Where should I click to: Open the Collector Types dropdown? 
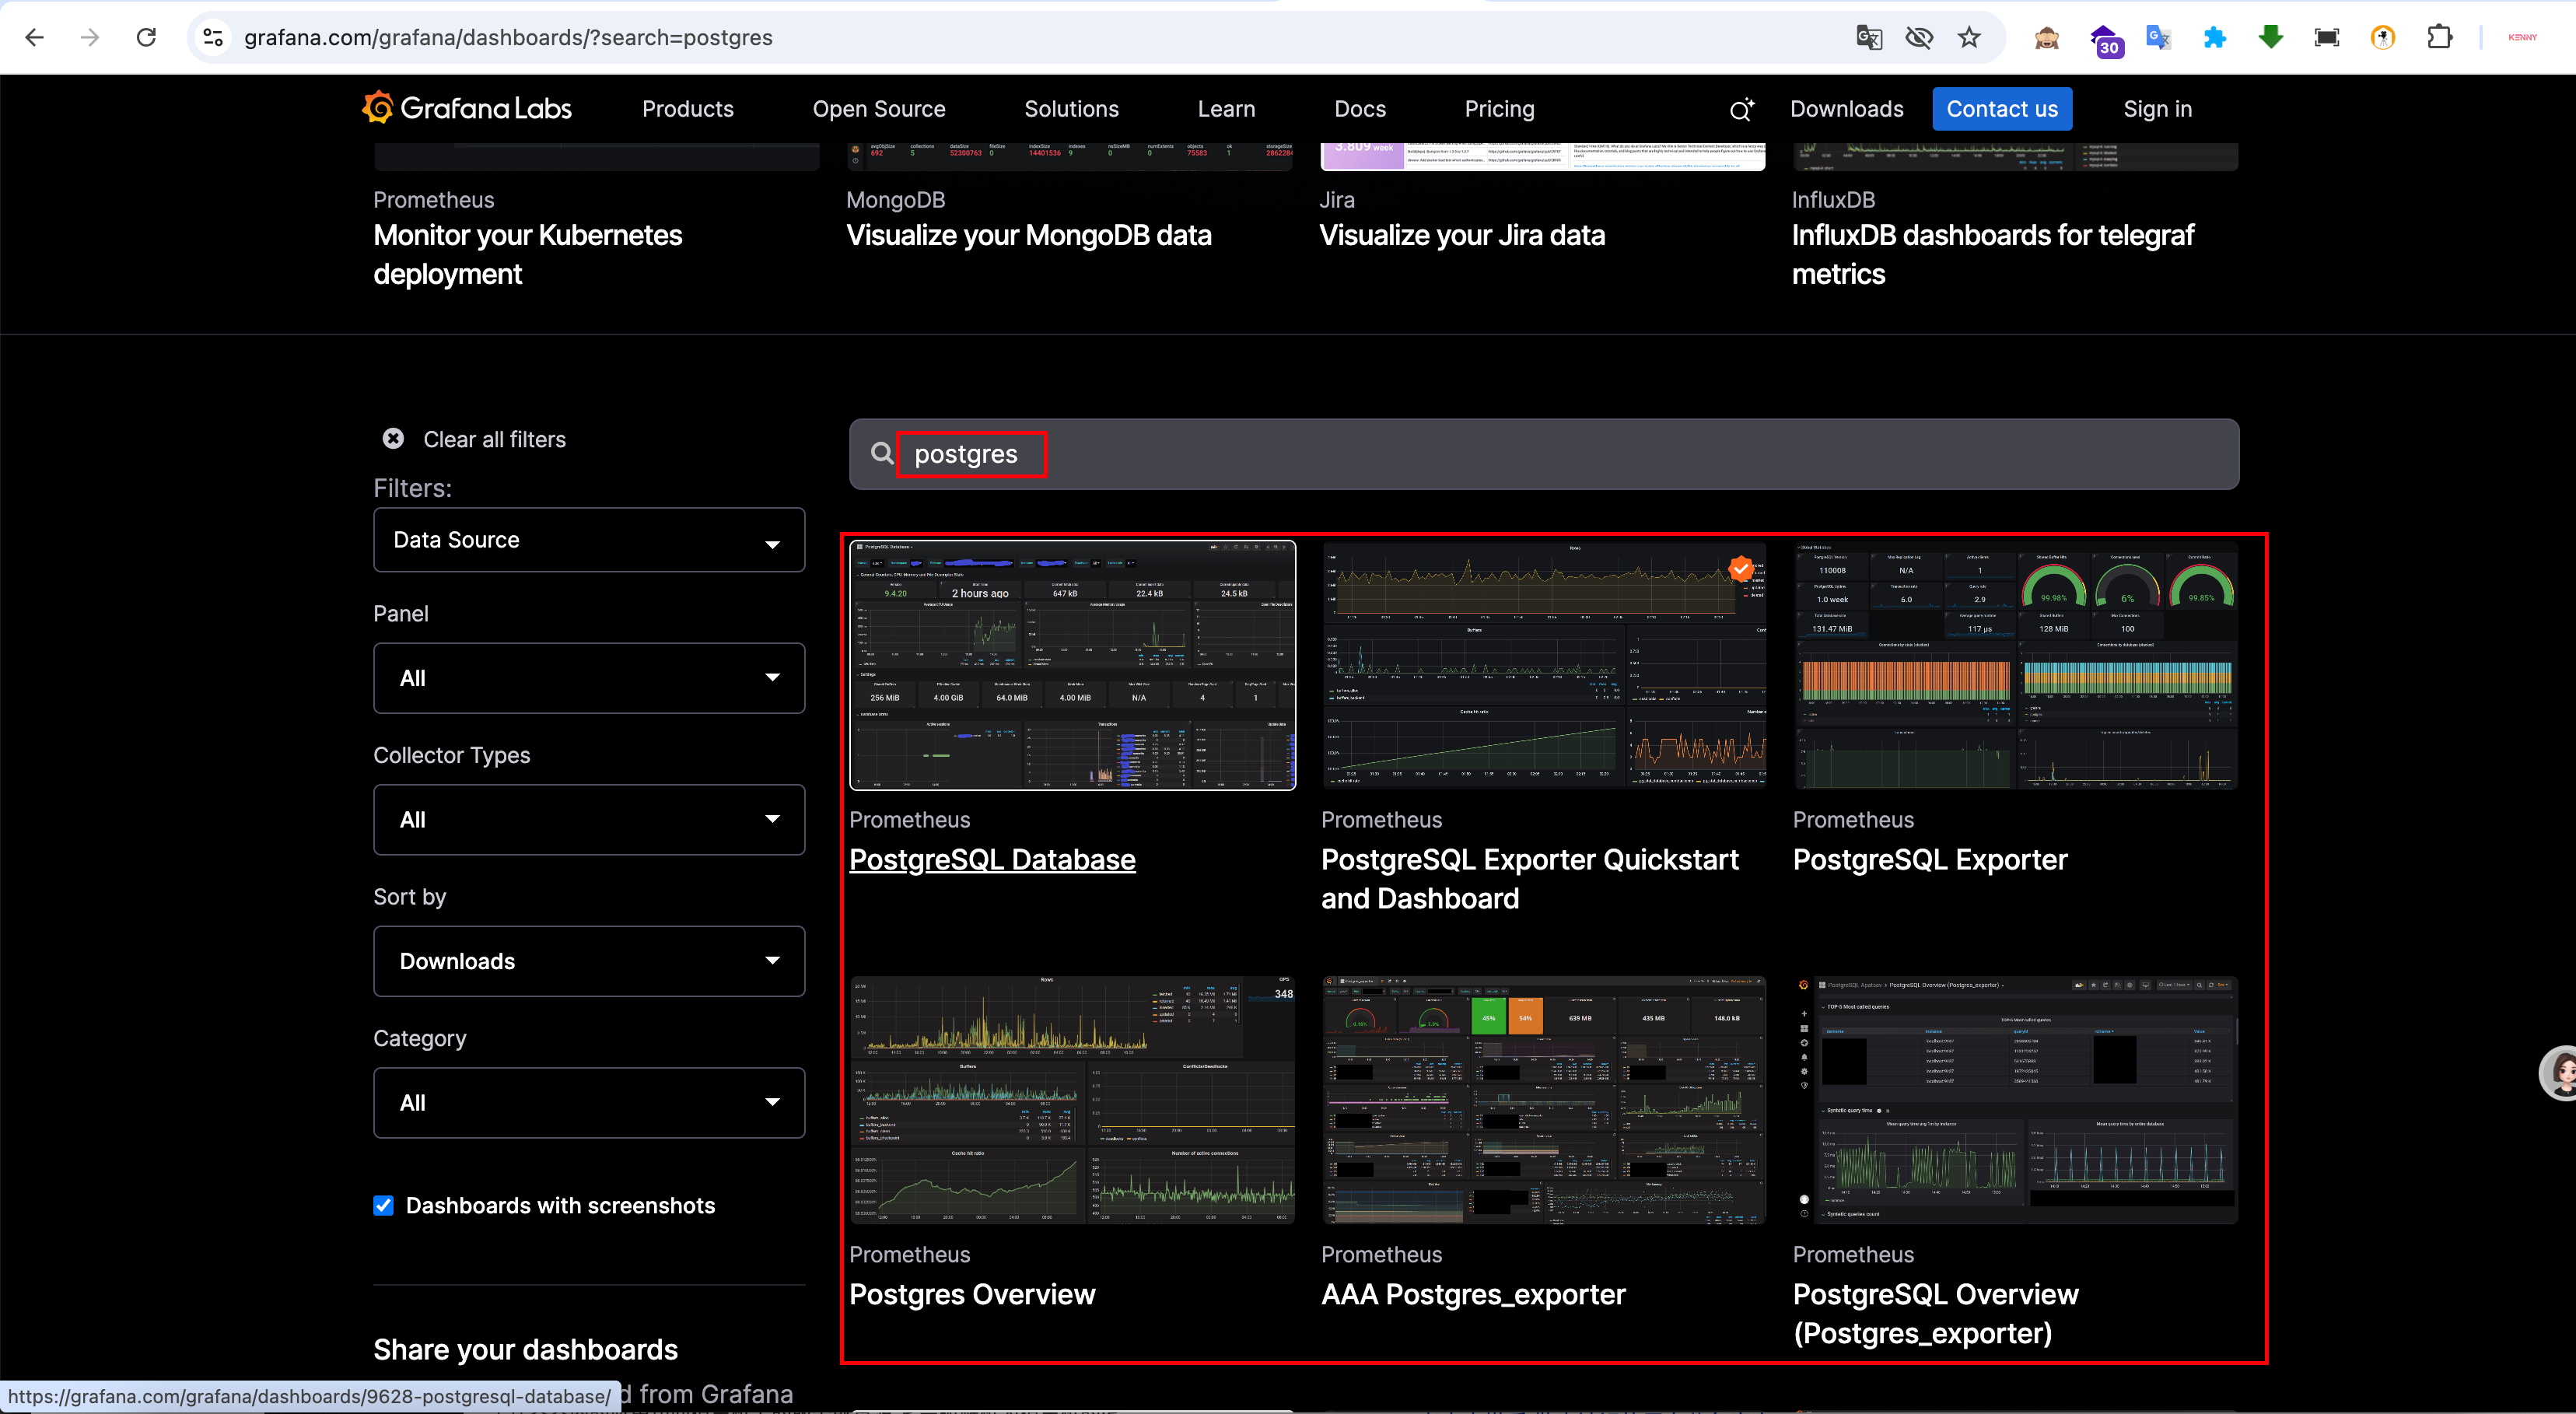click(x=589, y=820)
